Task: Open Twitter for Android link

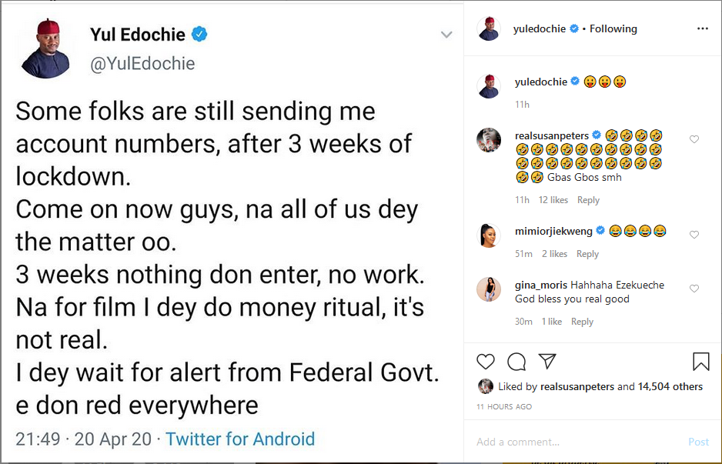Action: (x=240, y=439)
